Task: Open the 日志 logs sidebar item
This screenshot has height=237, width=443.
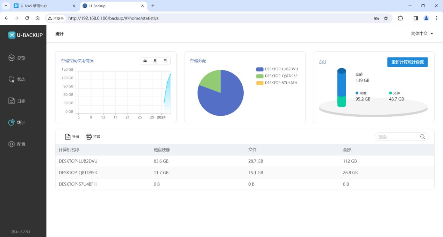Action: (12, 101)
